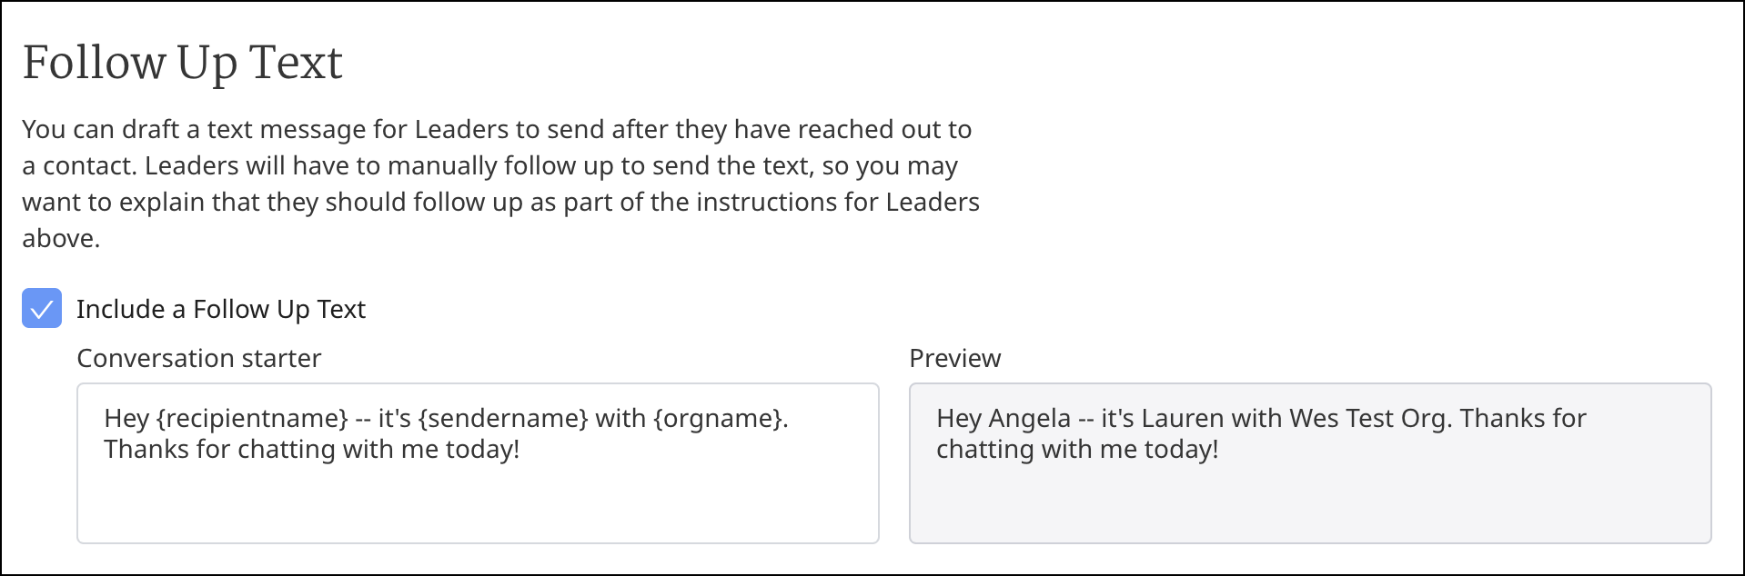Click the "Conversation starter" field label

[x=199, y=358]
